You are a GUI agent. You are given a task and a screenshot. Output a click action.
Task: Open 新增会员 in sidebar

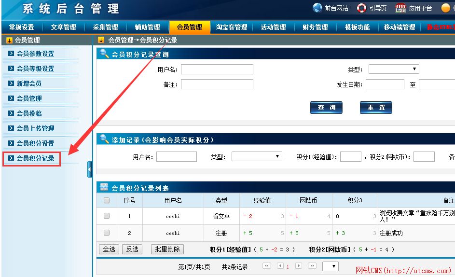pos(29,83)
